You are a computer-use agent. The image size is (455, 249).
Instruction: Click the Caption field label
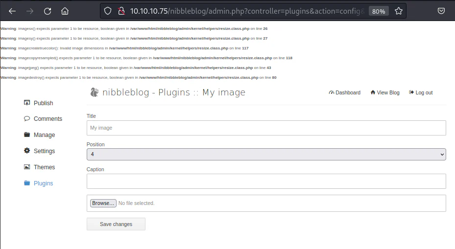(95, 169)
